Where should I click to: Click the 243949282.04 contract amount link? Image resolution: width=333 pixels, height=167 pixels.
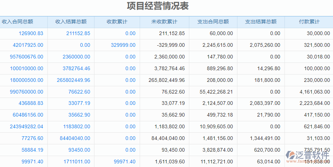coord(27,127)
